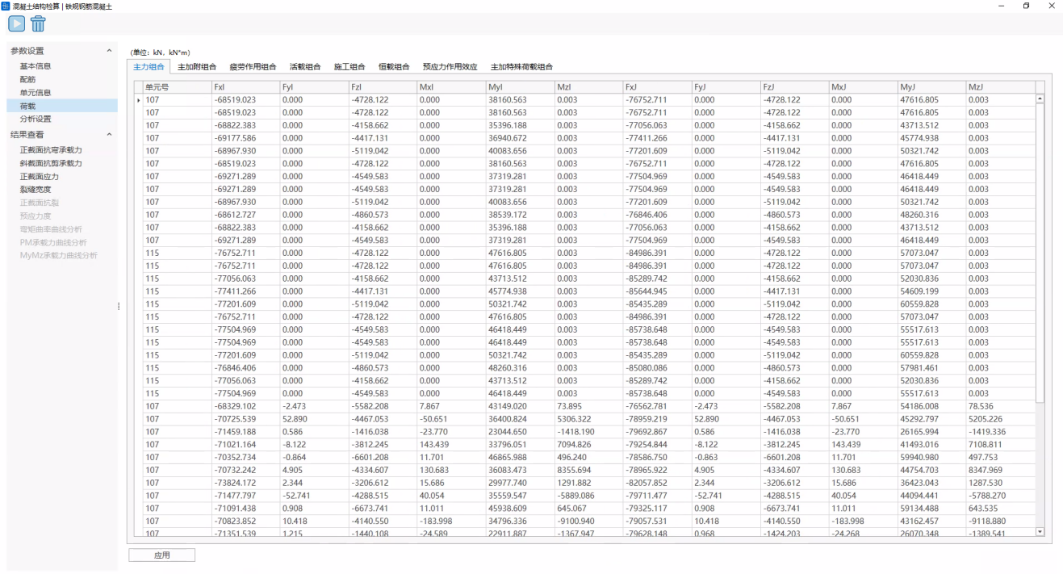Click the FzI column header
This screenshot has height=574, width=1063.
click(x=383, y=86)
